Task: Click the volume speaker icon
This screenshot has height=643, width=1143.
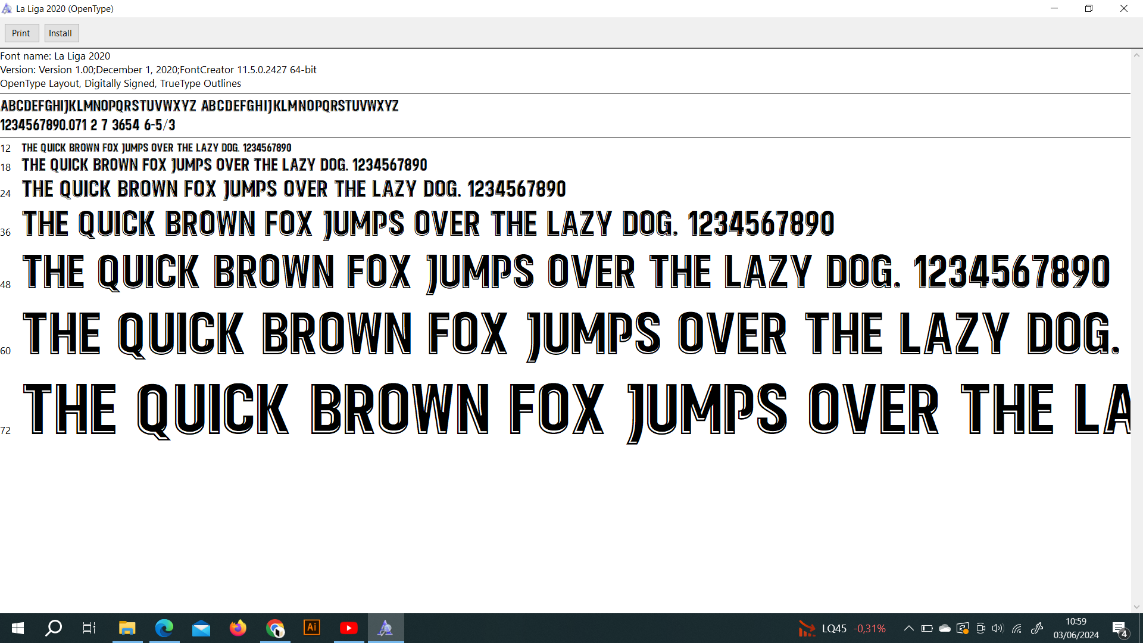Action: coord(998,628)
